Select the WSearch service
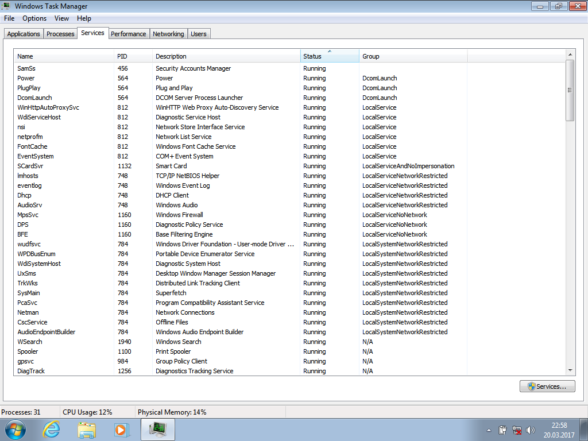588x441 pixels. (x=30, y=341)
